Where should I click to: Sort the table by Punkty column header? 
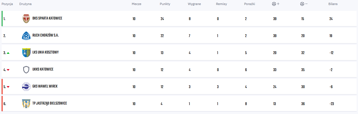[165, 4]
